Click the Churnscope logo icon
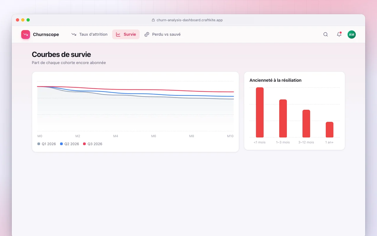Viewport: 377px width, 236px height. (x=26, y=35)
